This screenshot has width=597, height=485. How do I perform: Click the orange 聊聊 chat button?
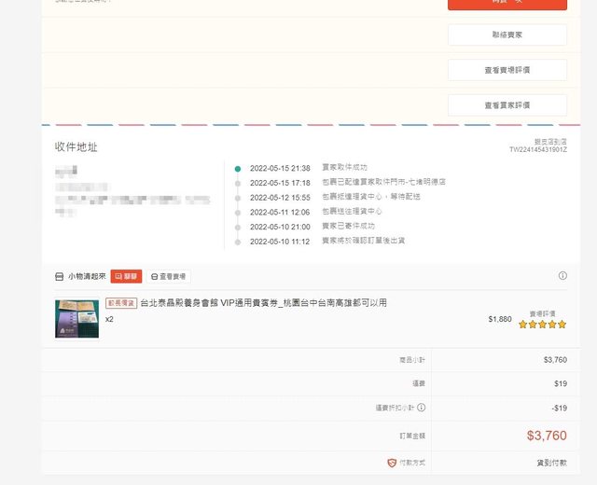click(126, 276)
